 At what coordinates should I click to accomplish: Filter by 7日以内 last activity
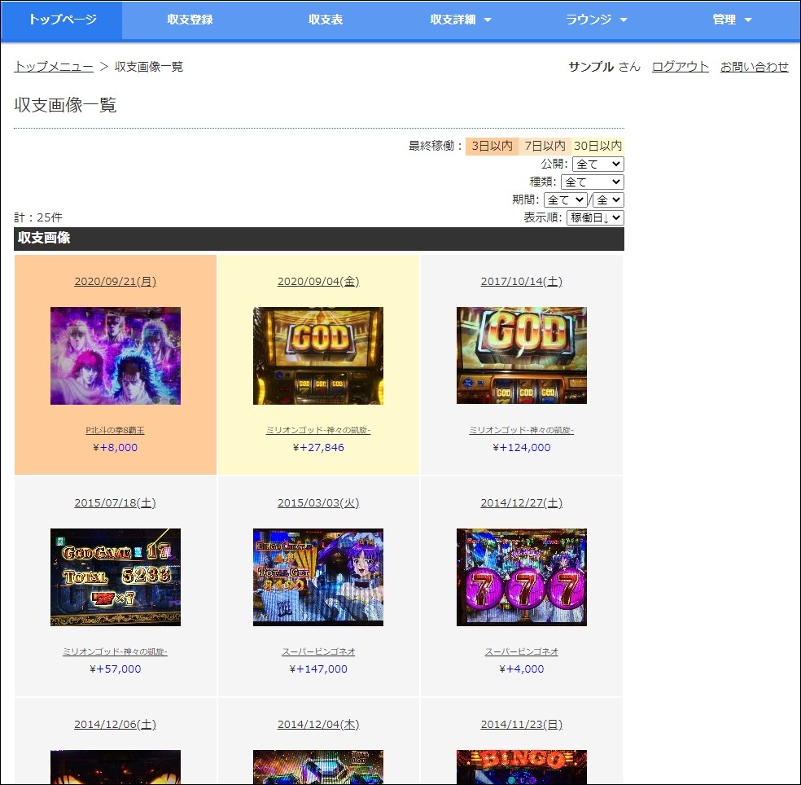pyautogui.click(x=545, y=146)
